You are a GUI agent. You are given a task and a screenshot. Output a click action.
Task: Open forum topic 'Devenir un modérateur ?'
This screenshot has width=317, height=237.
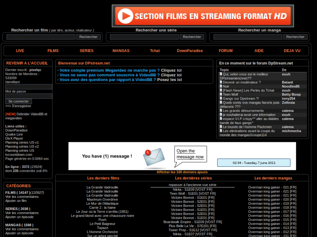[x=242, y=82]
